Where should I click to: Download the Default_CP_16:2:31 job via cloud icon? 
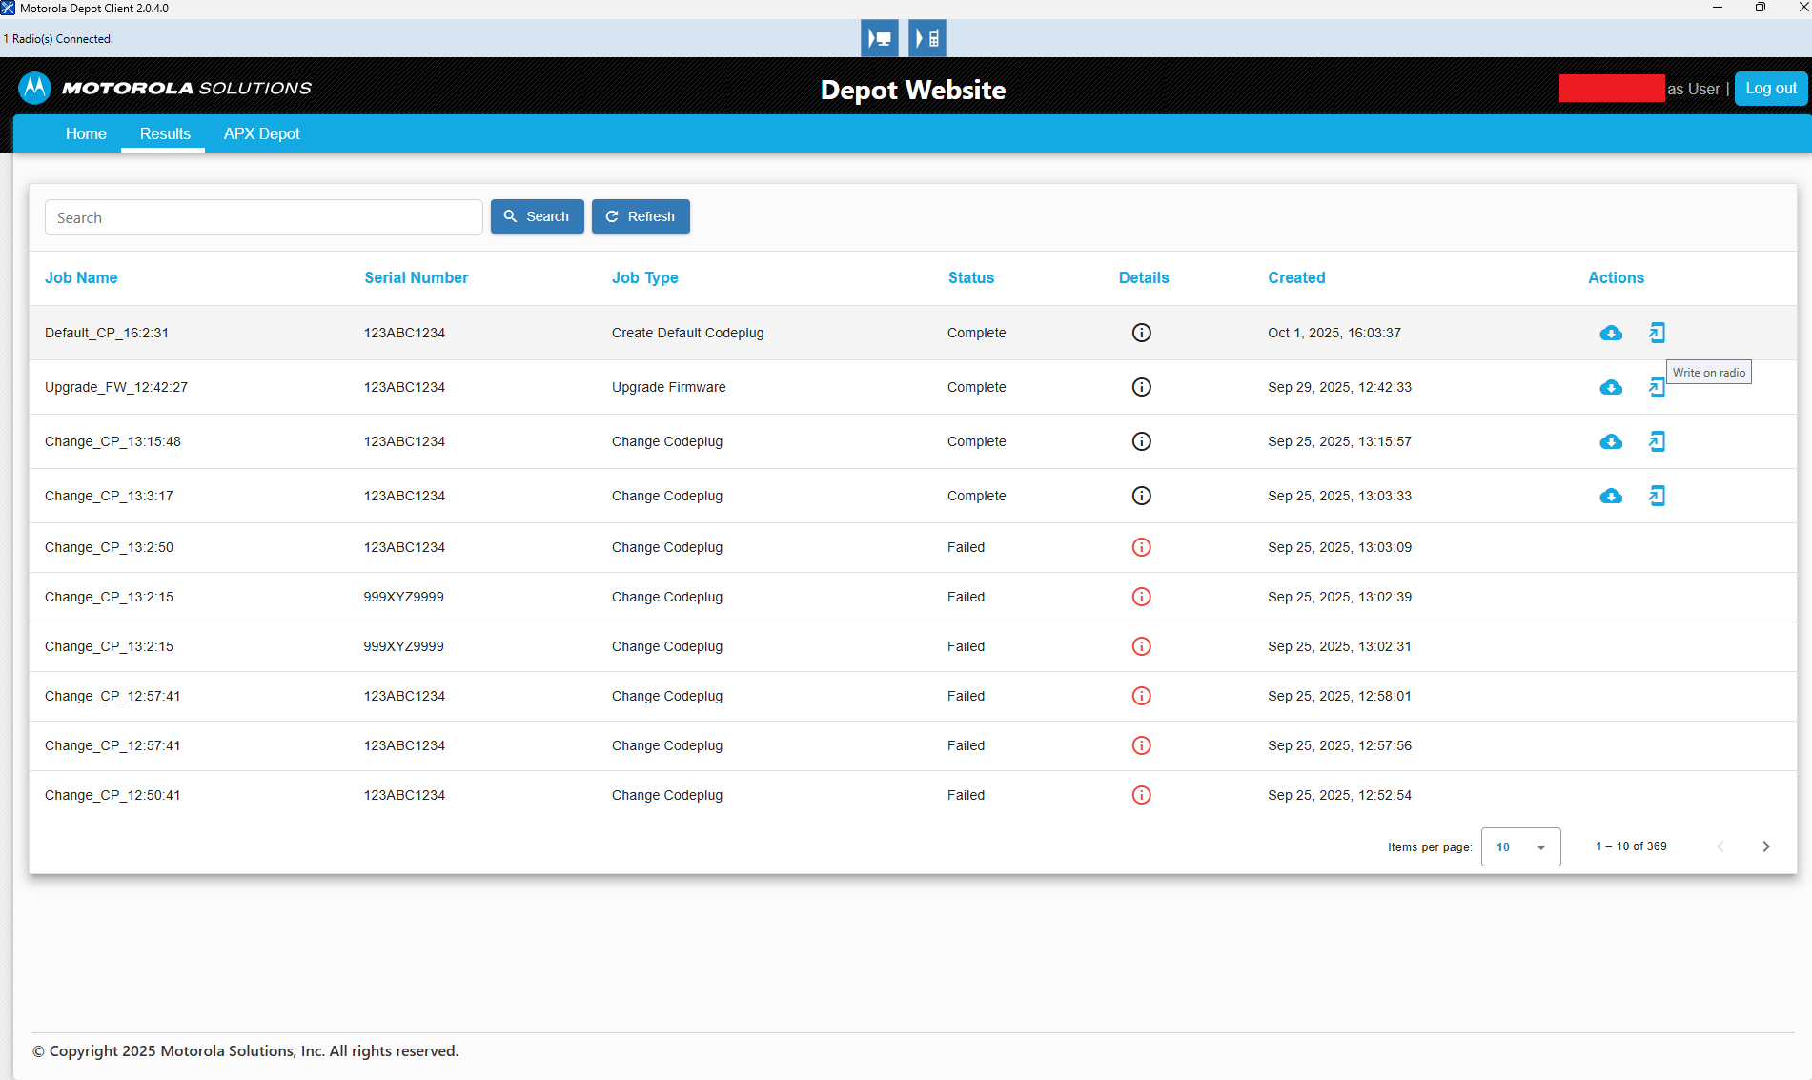point(1610,333)
